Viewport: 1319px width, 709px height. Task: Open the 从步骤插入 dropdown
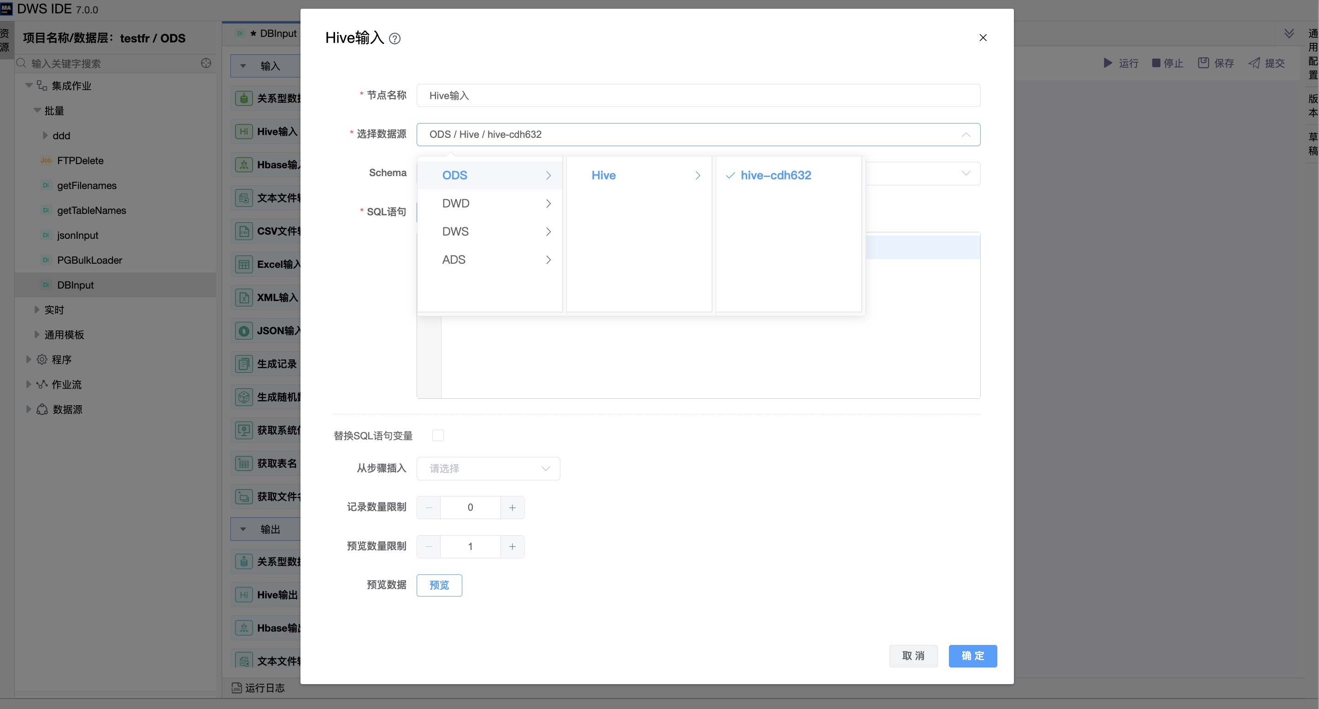pyautogui.click(x=488, y=469)
